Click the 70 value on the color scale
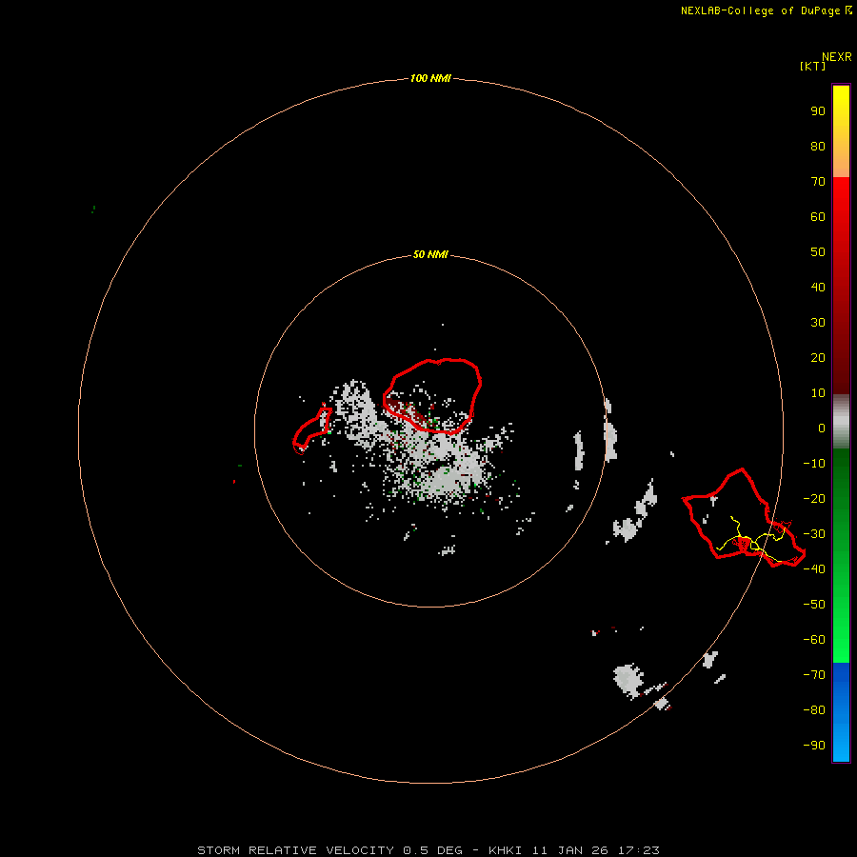The height and width of the screenshot is (857, 857). point(818,182)
